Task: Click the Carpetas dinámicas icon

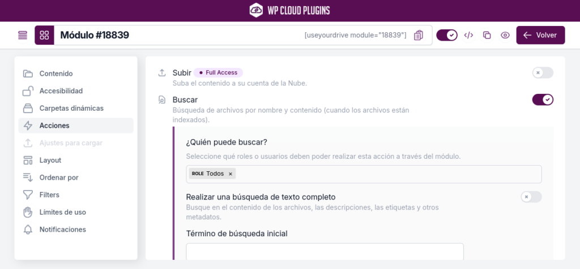Action: pos(28,108)
